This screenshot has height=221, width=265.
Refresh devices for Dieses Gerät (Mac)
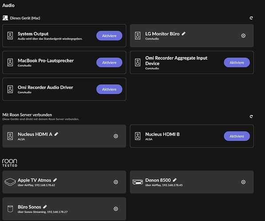coord(251,18)
